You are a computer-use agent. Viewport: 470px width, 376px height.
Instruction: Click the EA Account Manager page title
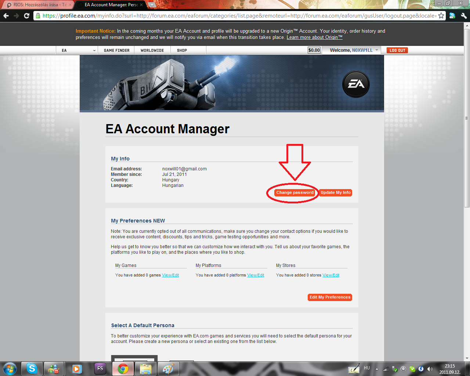coord(167,129)
